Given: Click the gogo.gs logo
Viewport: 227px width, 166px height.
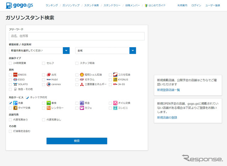Looking at the screenshot, I should point(20,5).
